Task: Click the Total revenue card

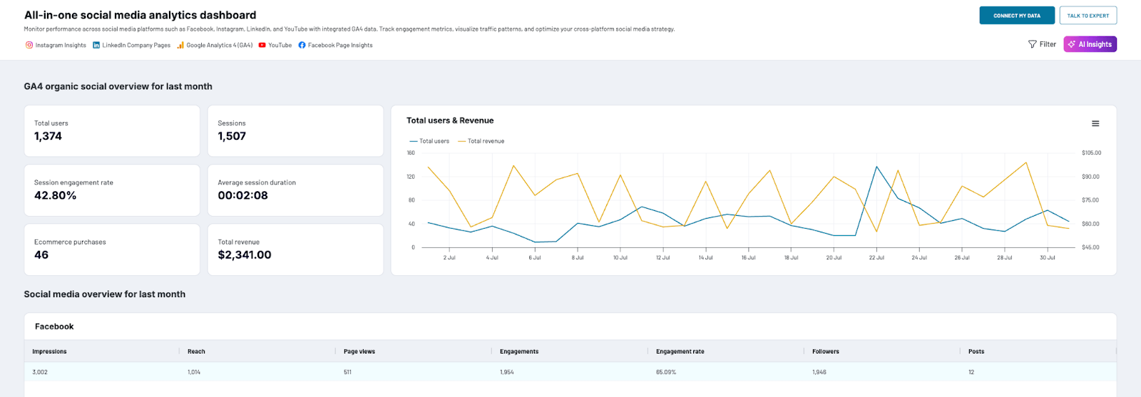Action: pos(295,249)
